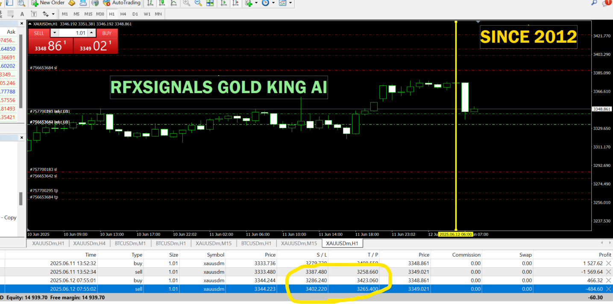Screen dimensions: 613x304
Task: Switch chart to candlestick mode icon
Action: pos(161,3)
